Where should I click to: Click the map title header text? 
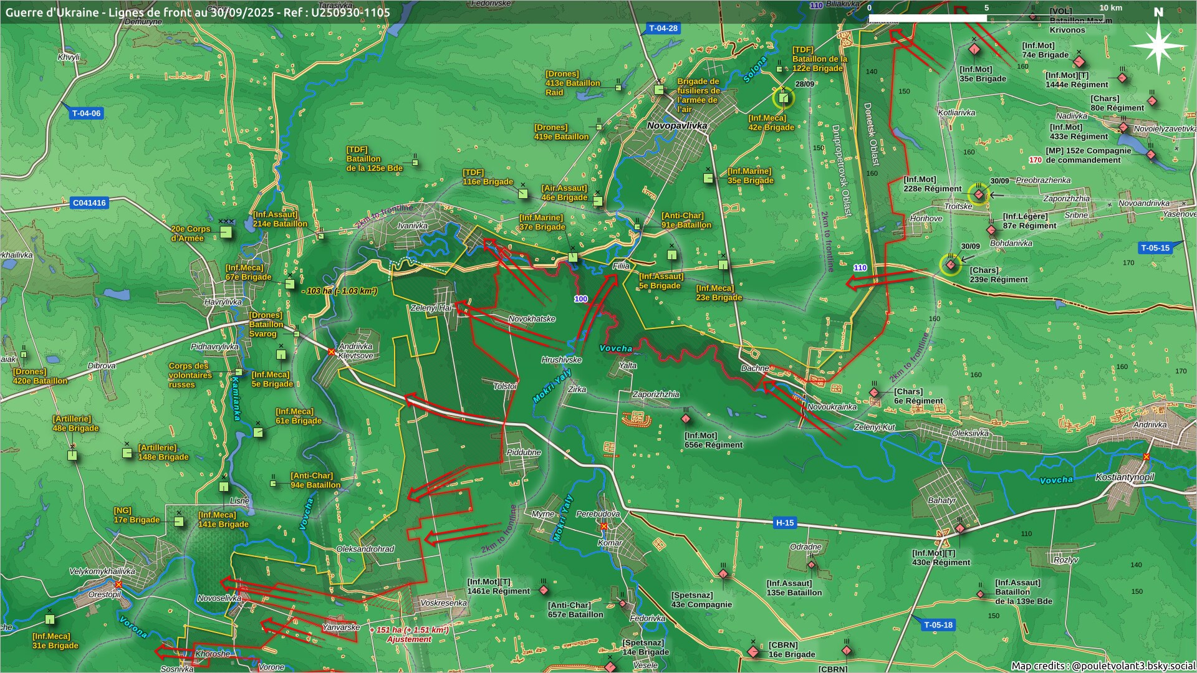coord(198,12)
